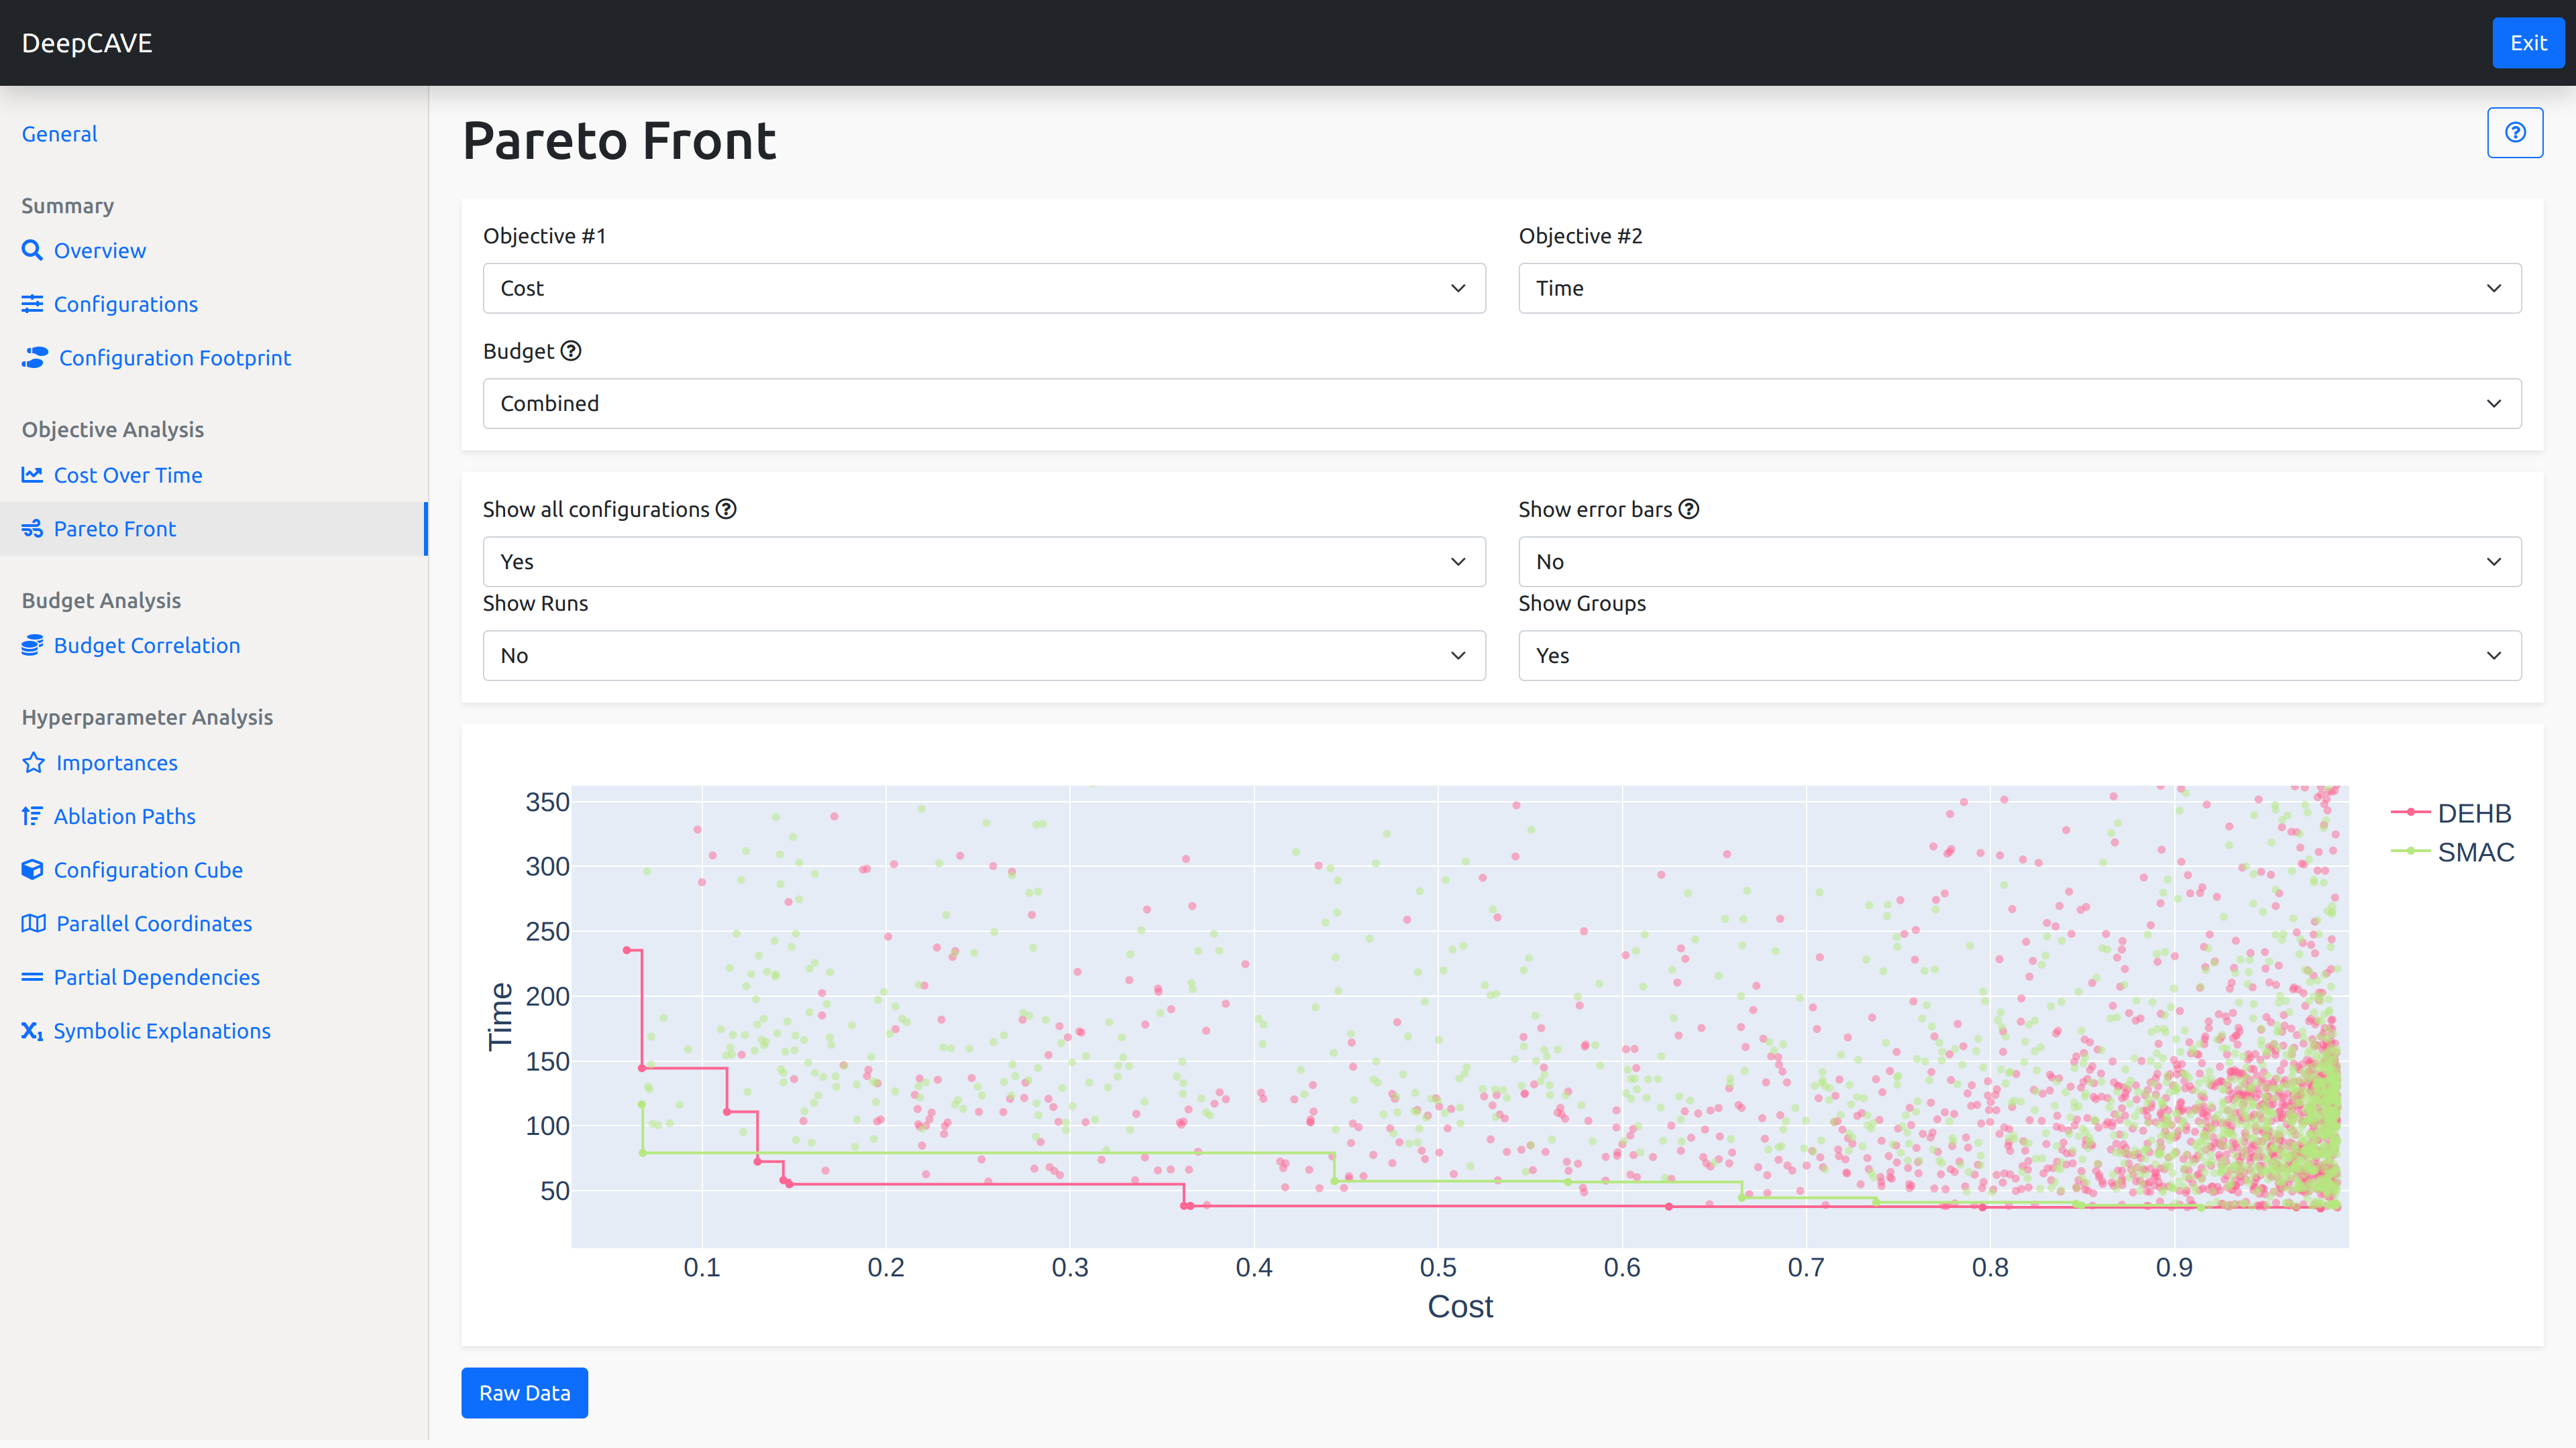Select the Pareto Front menu item
Viewport: 2576px width, 1448px height.
click(115, 529)
